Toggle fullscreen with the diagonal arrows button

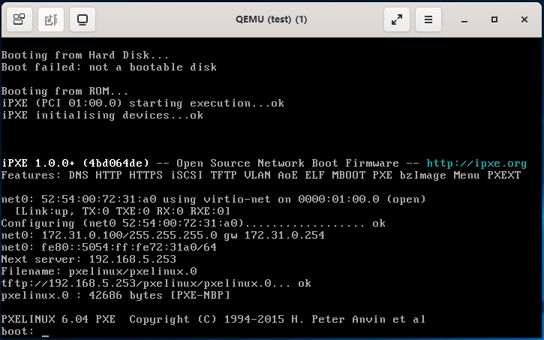[397, 19]
